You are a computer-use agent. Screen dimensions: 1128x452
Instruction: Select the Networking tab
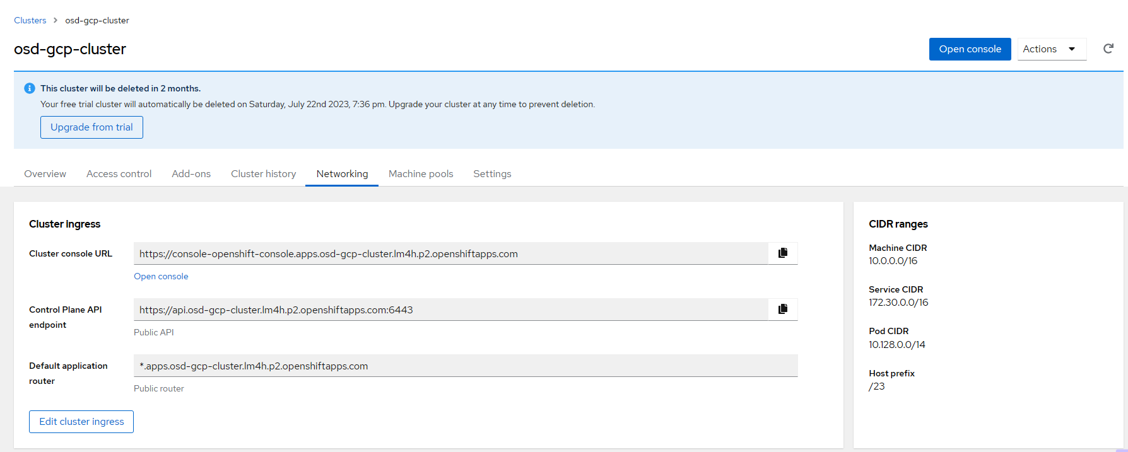342,174
